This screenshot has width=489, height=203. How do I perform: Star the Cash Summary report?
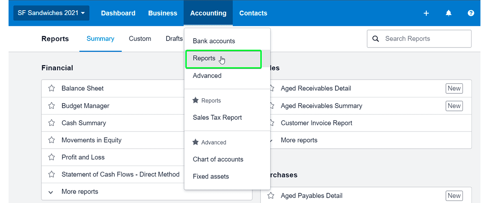click(52, 123)
